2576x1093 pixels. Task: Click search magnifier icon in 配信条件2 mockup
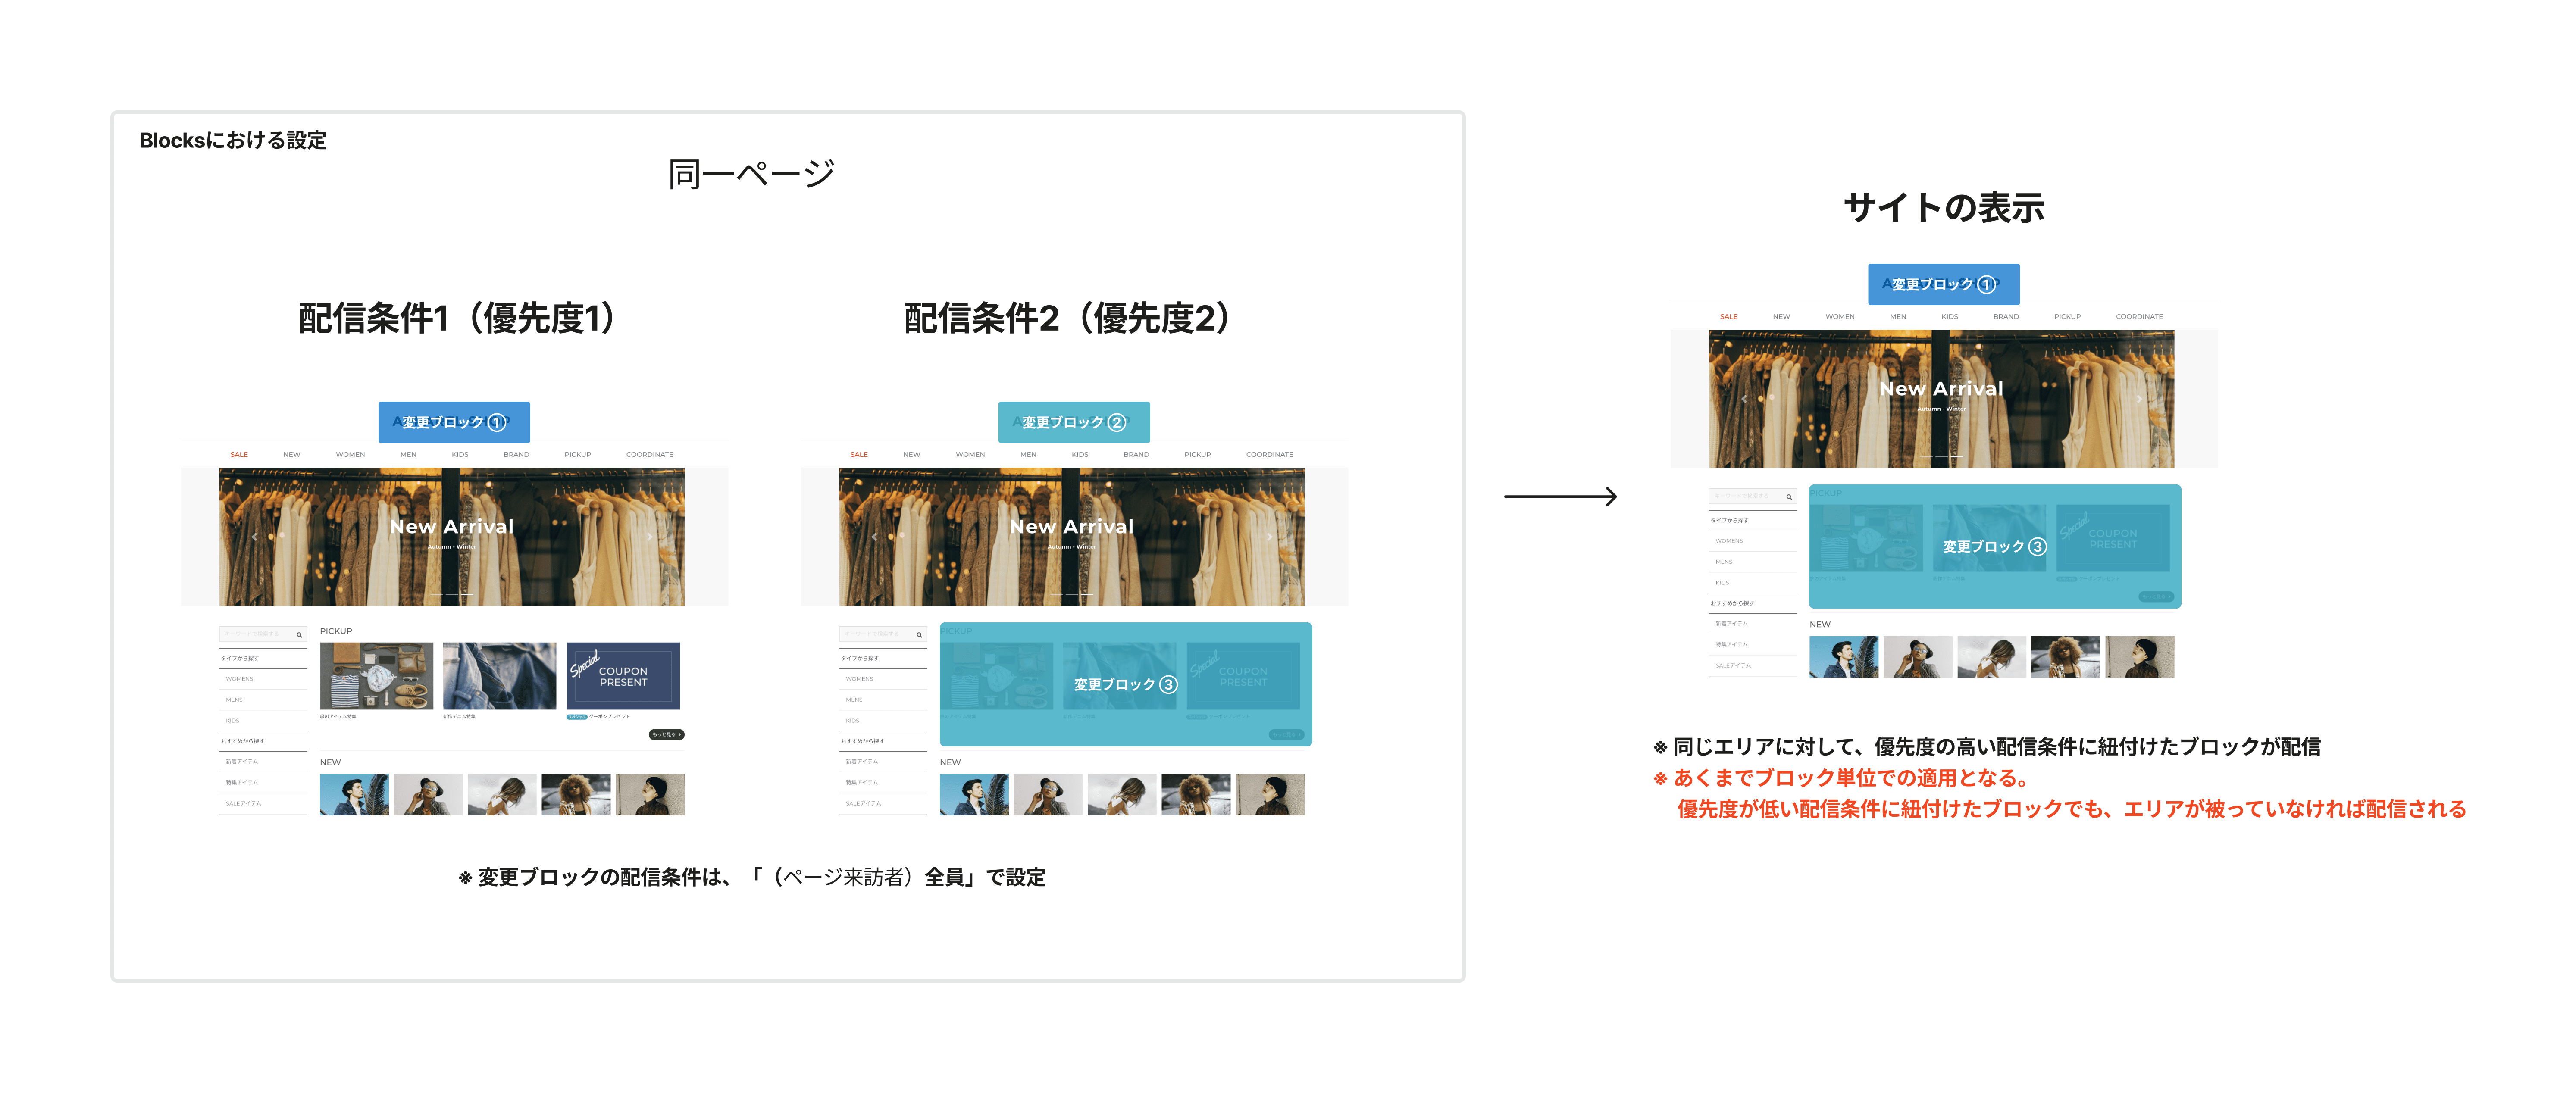[919, 635]
